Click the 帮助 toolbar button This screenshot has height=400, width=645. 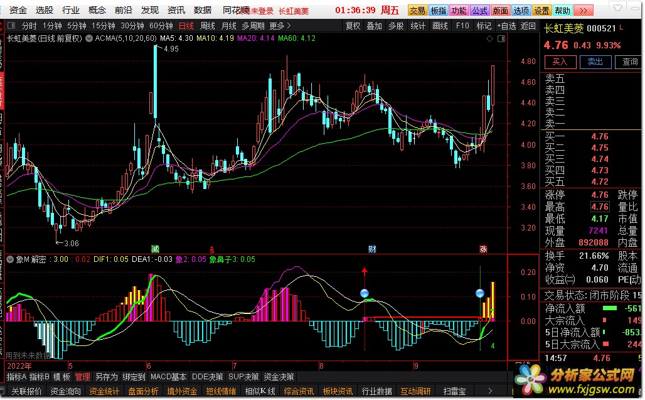coord(562,10)
